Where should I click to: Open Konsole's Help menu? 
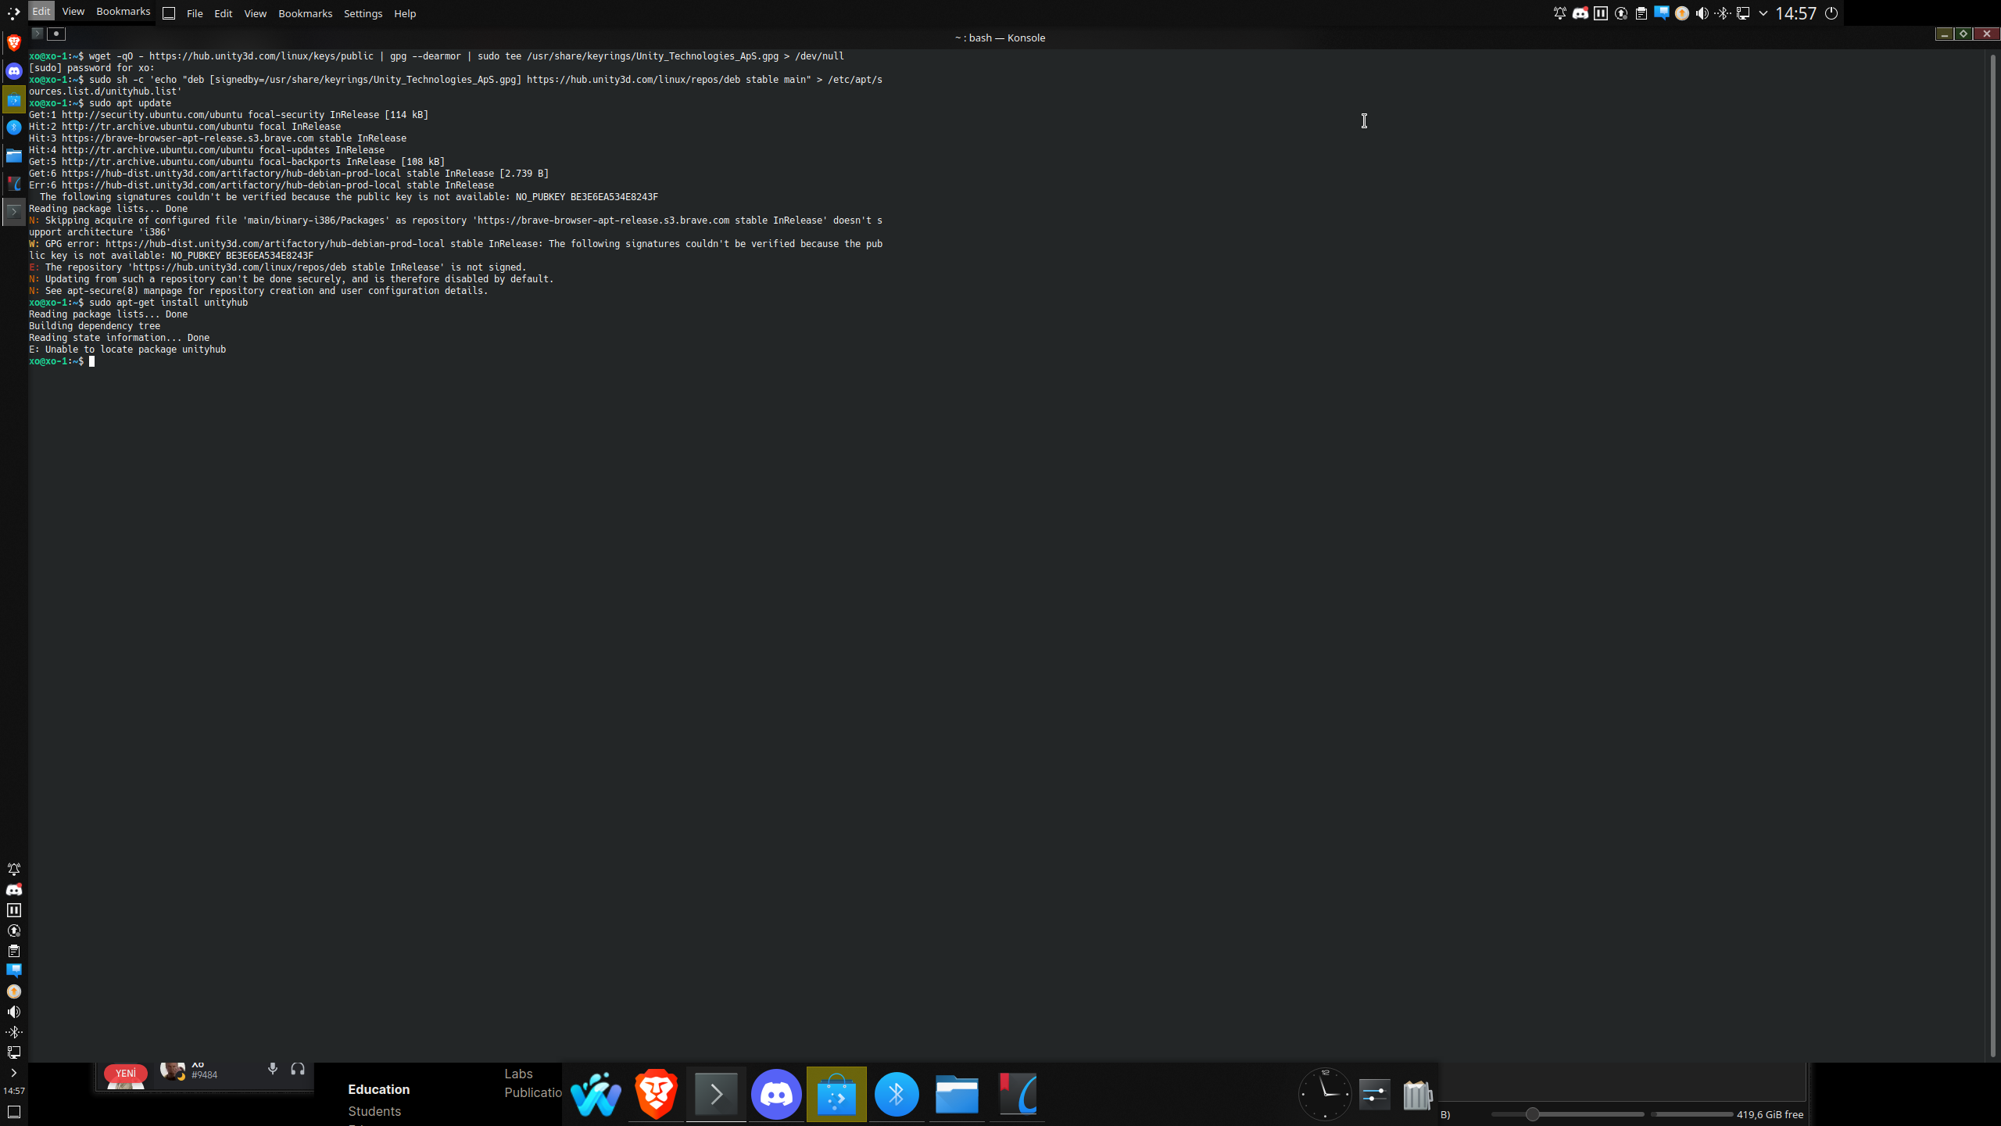pyautogui.click(x=405, y=13)
